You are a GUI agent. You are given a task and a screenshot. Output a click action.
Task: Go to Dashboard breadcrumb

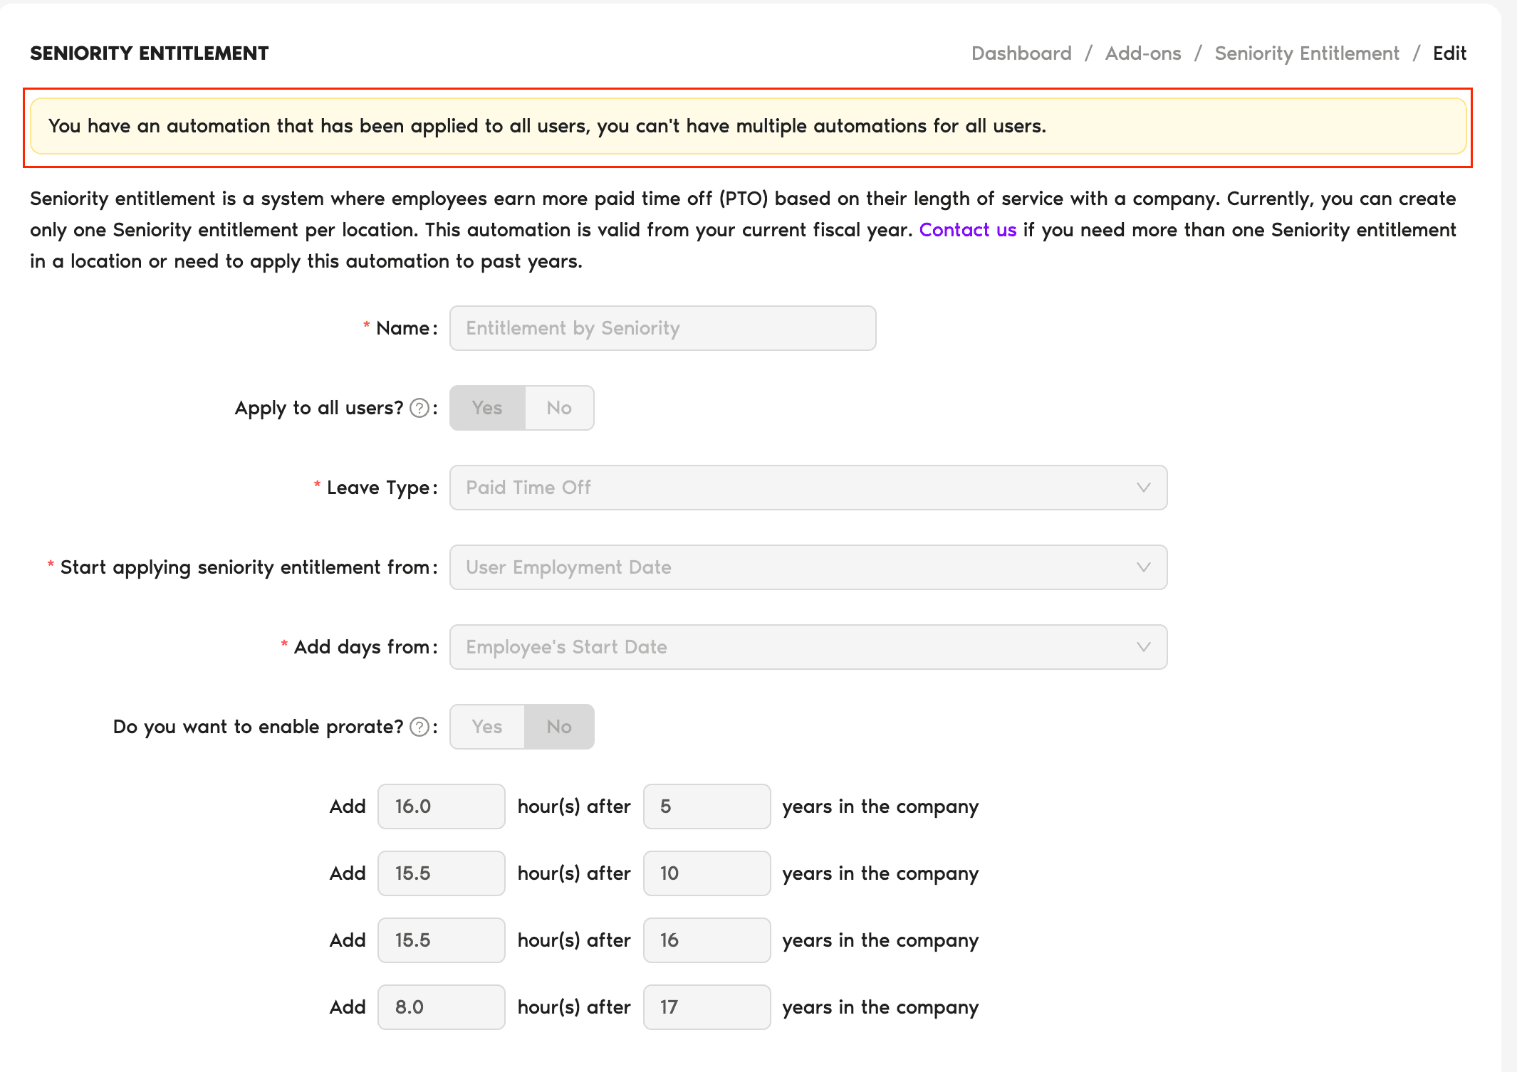1021,53
